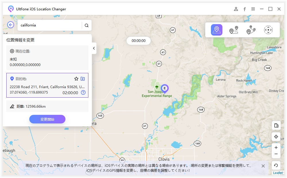
Task: Click the current location target icon by 現在位置
Action: click(x=12, y=51)
